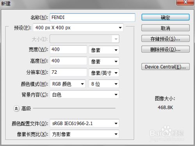
Task: Click the 图像大小 value 468.8K
Action: [165, 108]
